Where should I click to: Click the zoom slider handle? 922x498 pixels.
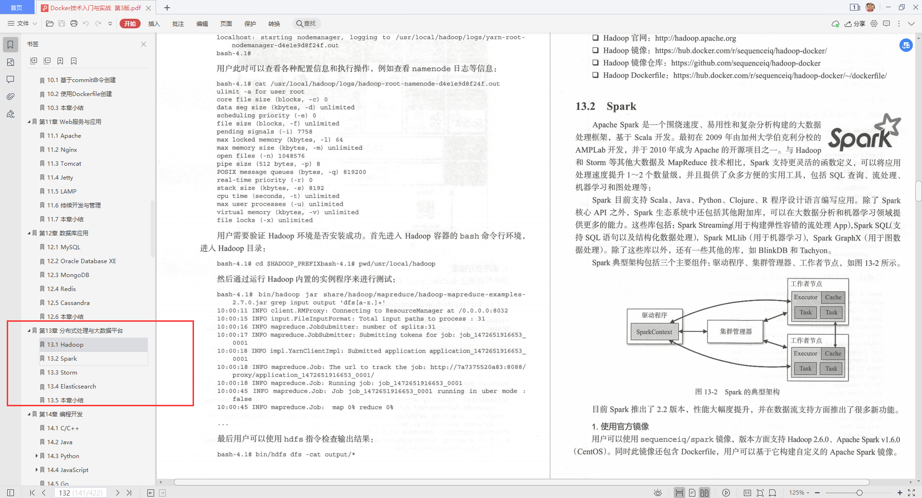coord(859,493)
